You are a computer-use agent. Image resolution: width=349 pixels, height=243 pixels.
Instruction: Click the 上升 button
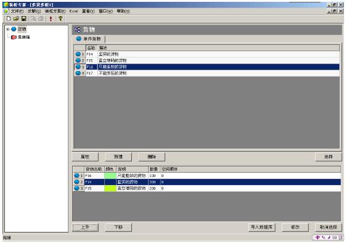pos(85,227)
